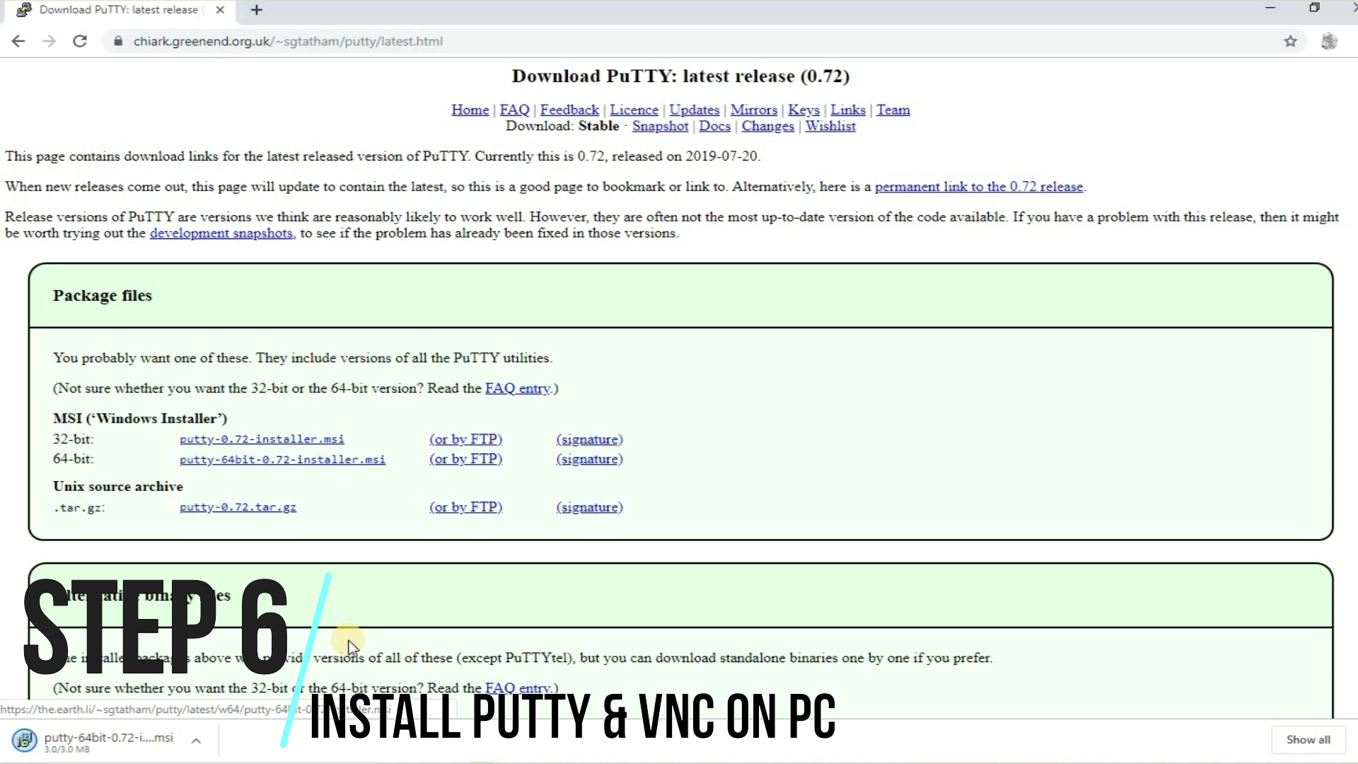Bookmark this page with the star icon
This screenshot has width=1358, height=764.
click(x=1291, y=41)
